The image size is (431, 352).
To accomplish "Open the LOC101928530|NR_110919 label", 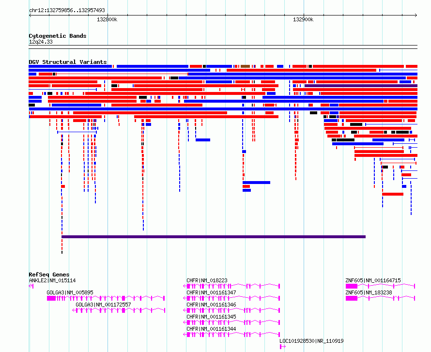I will [311, 341].
